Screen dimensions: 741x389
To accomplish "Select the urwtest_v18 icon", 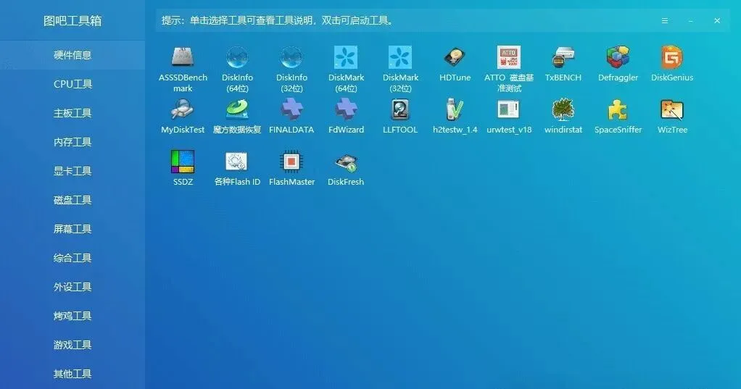I will click(509, 109).
